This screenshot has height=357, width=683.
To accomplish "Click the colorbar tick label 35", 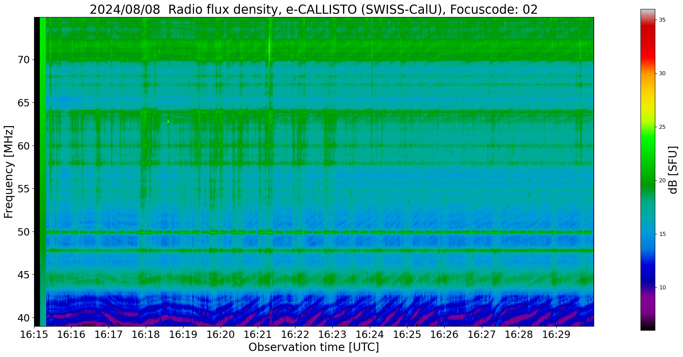I will (x=662, y=20).
